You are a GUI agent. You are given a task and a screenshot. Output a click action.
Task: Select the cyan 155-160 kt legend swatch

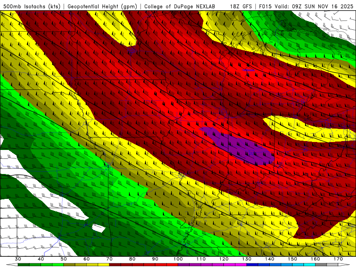pos(310,265)
